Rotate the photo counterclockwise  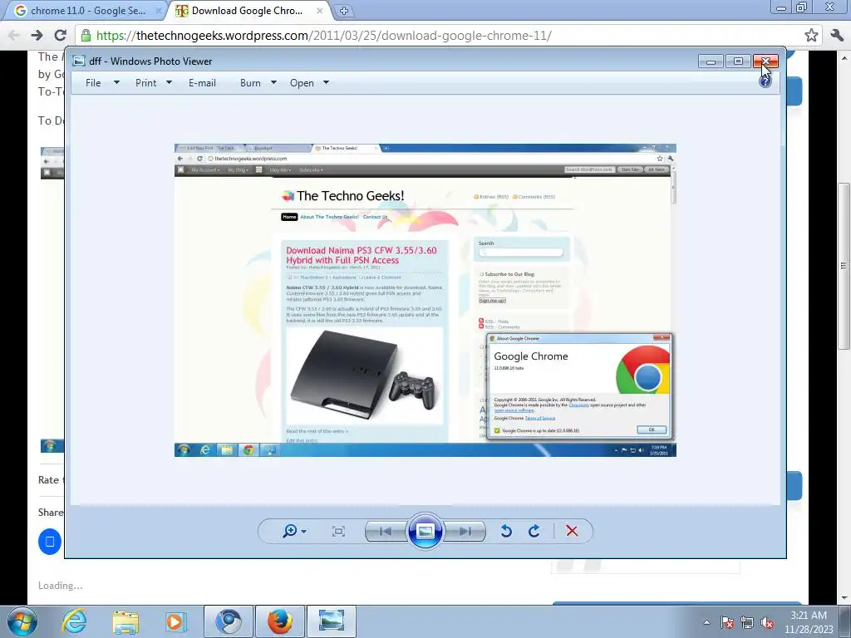(506, 531)
